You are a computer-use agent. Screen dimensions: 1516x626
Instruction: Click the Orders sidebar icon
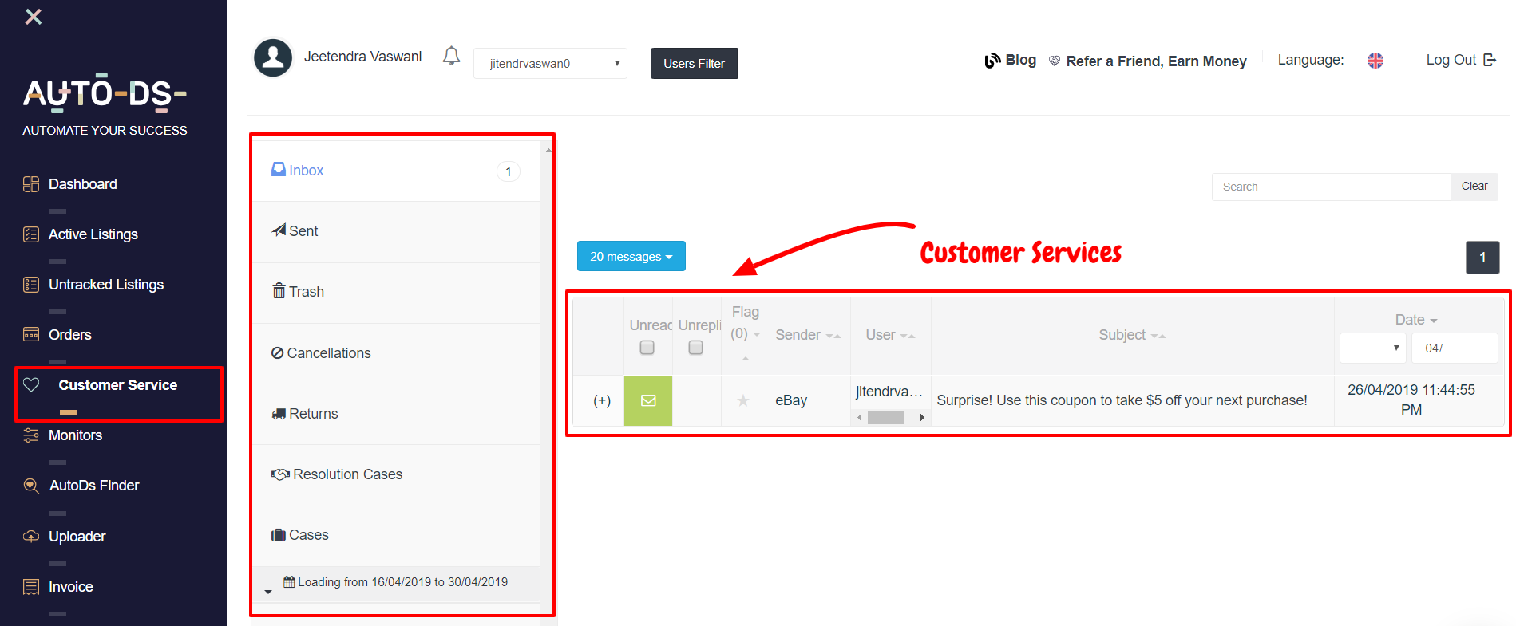(x=31, y=335)
